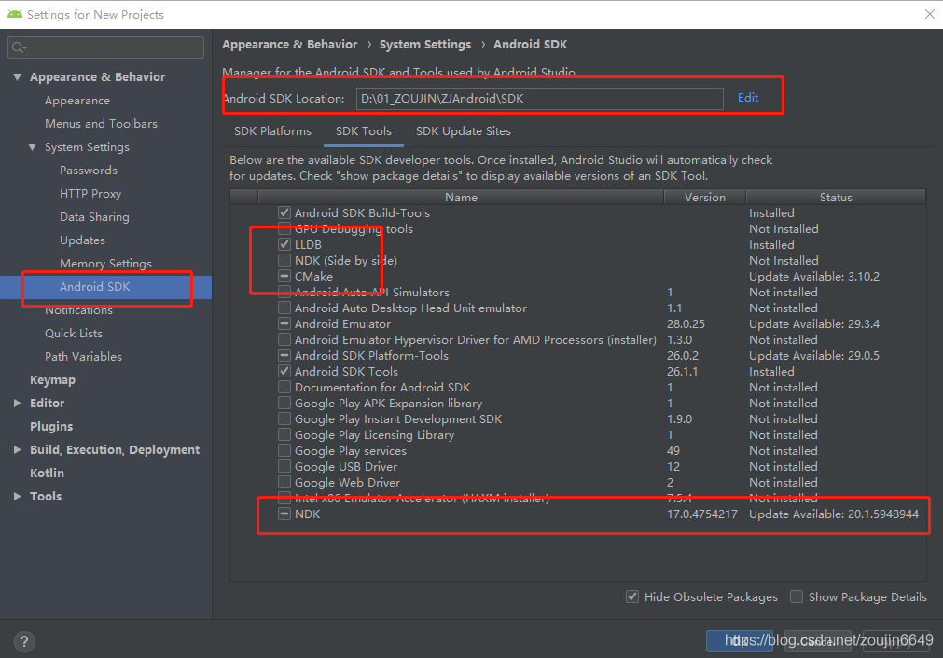Click 'Appearance & Behavior' breadcrumb
943x658 pixels.
tap(289, 45)
